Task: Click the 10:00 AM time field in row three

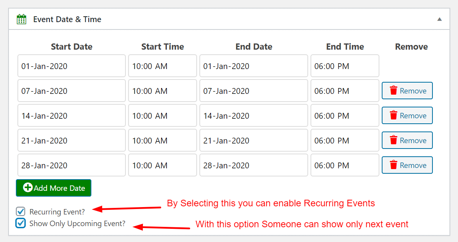Action: [162, 115]
